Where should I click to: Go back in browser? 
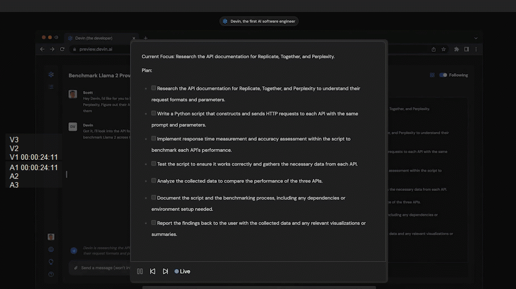(42, 49)
